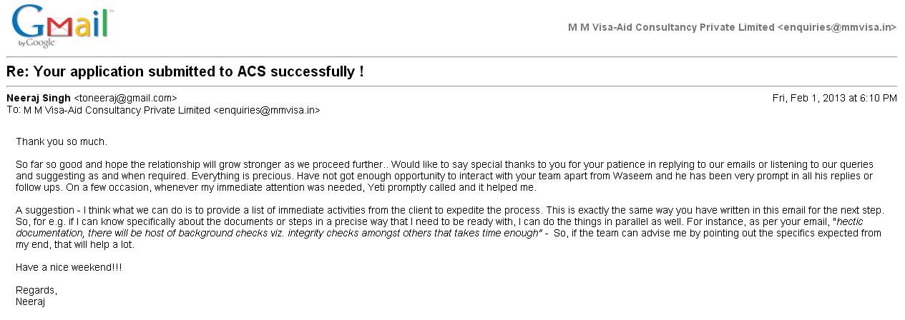Click the recipient name in the To line
The width and height of the screenshot is (905, 320).
point(117,110)
